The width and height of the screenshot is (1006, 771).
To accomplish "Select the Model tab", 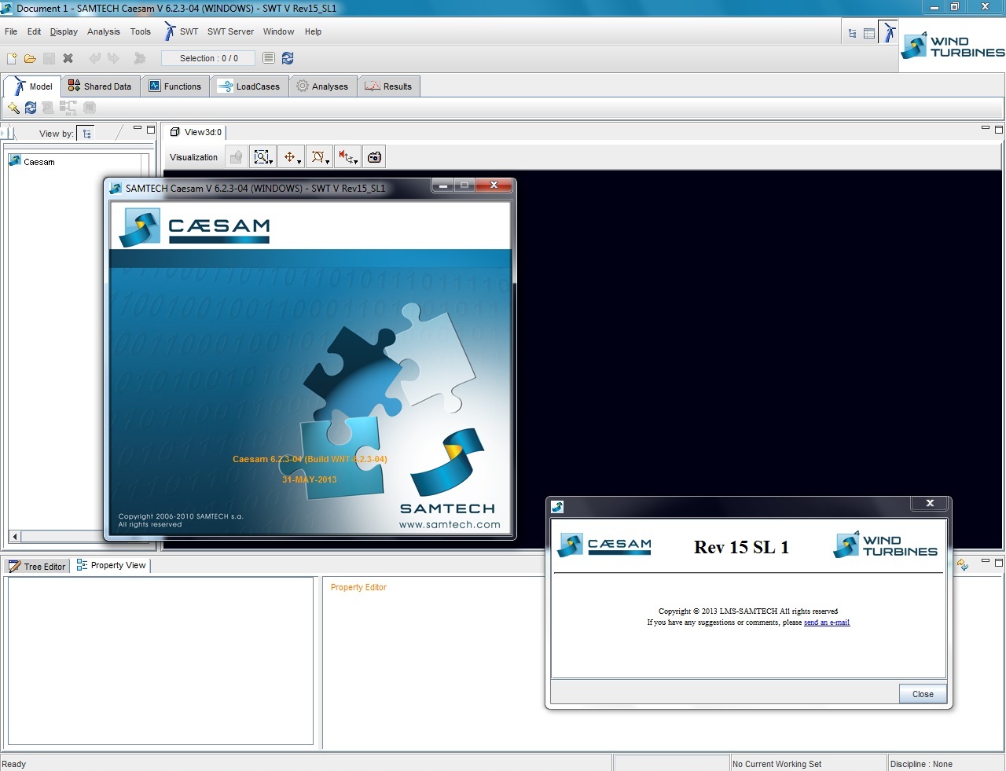I will pos(32,86).
